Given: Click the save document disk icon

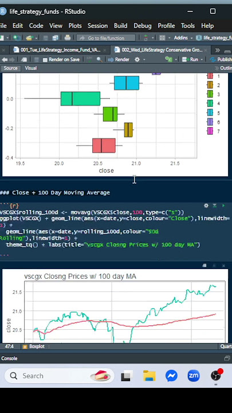Looking at the screenshot, I should (46, 38).
